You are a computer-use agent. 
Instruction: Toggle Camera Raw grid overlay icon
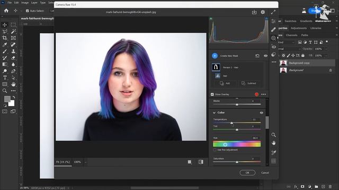(x=273, y=161)
